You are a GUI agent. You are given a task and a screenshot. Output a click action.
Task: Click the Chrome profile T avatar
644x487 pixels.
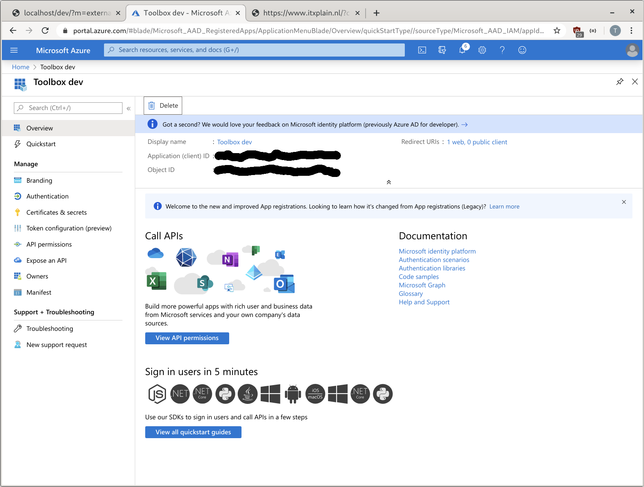click(615, 30)
